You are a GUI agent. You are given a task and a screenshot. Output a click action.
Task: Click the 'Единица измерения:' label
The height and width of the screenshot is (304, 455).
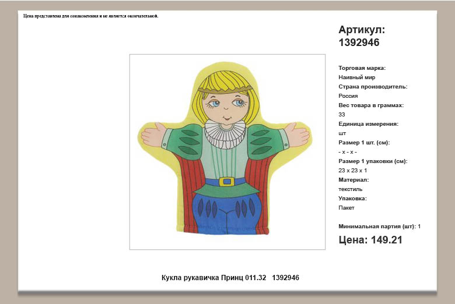tap(368, 123)
